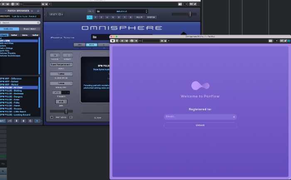Open preset menu arrow in Panflow window toolbar

pos(169,41)
